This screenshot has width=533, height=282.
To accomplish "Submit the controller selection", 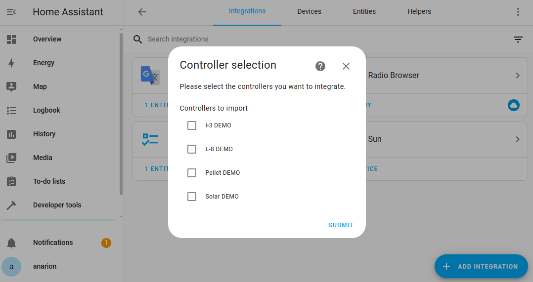I will (x=341, y=225).
